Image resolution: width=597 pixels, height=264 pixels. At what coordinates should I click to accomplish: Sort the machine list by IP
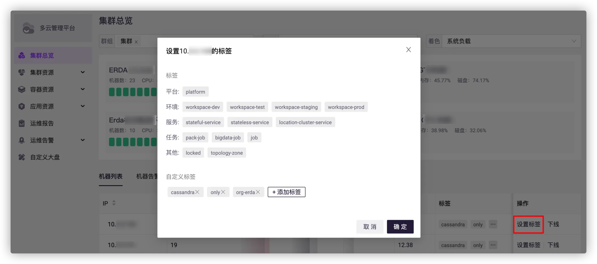click(114, 203)
